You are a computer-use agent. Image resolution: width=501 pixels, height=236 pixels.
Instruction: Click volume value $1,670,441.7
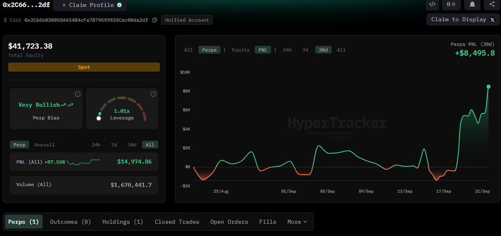point(131,185)
